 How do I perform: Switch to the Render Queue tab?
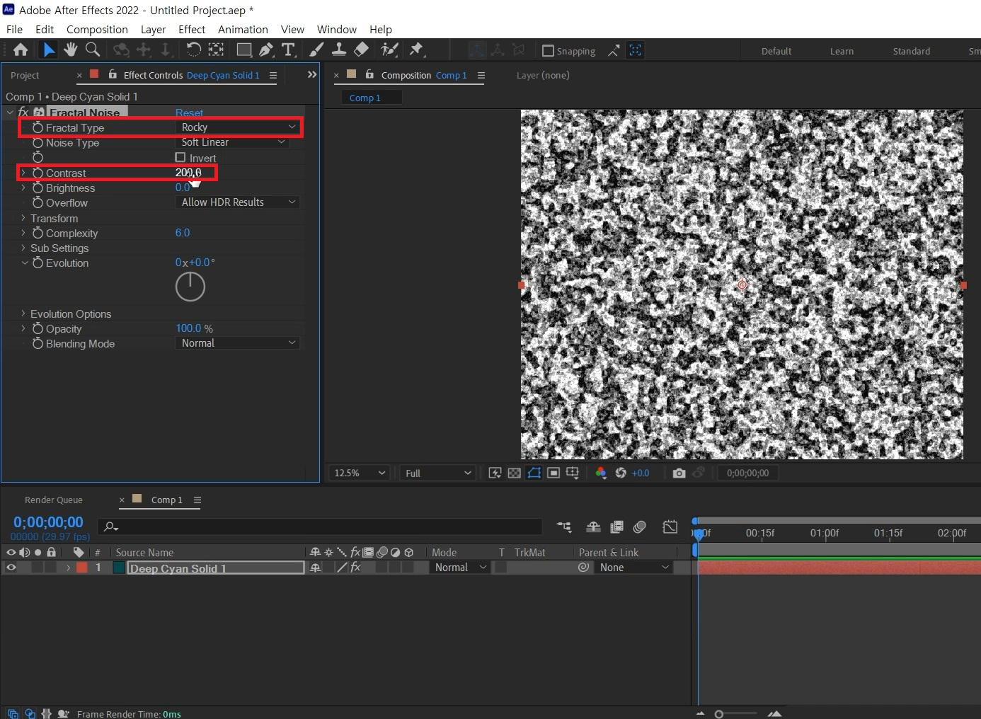54,500
